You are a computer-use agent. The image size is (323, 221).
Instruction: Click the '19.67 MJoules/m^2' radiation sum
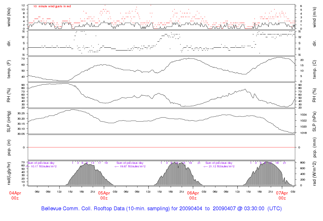(133, 166)
